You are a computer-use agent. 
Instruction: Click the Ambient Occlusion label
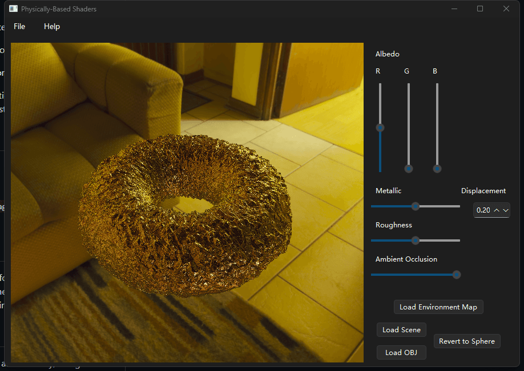406,259
